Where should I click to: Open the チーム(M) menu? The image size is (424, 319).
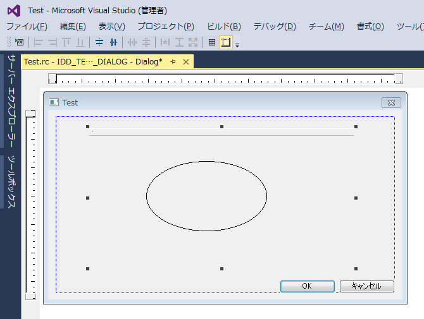(x=327, y=27)
